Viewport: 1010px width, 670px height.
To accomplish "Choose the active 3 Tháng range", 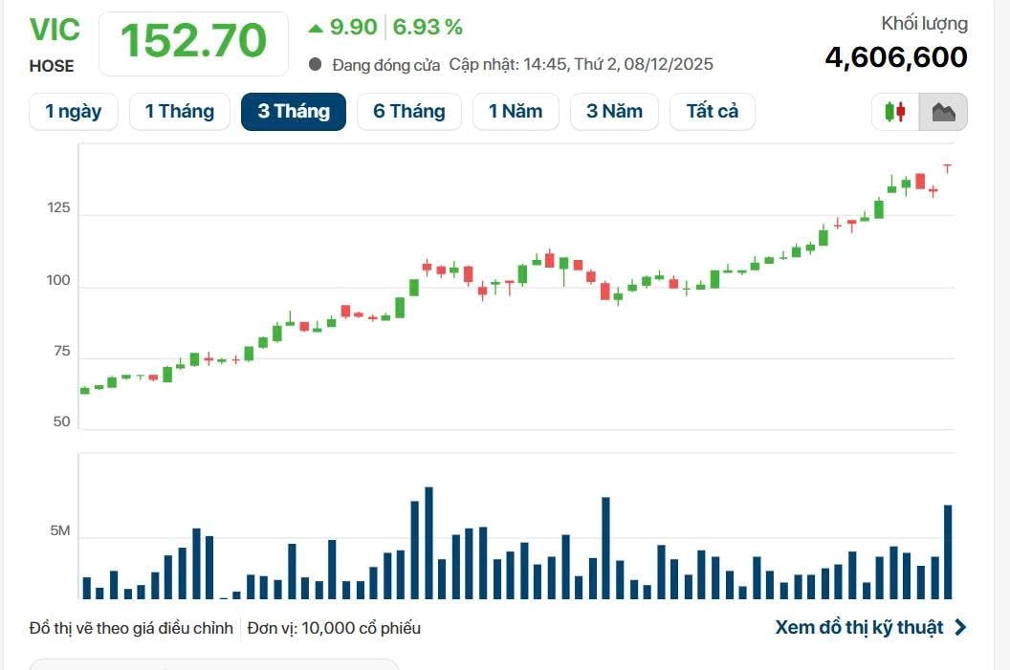I will [x=293, y=112].
